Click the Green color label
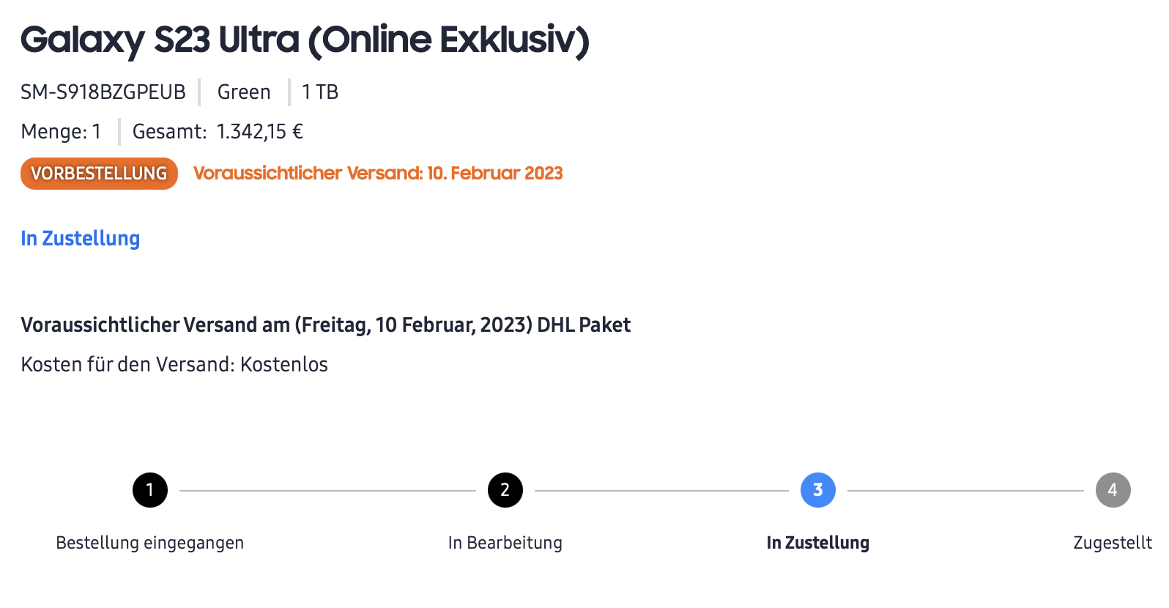The width and height of the screenshot is (1169, 608). point(244,92)
